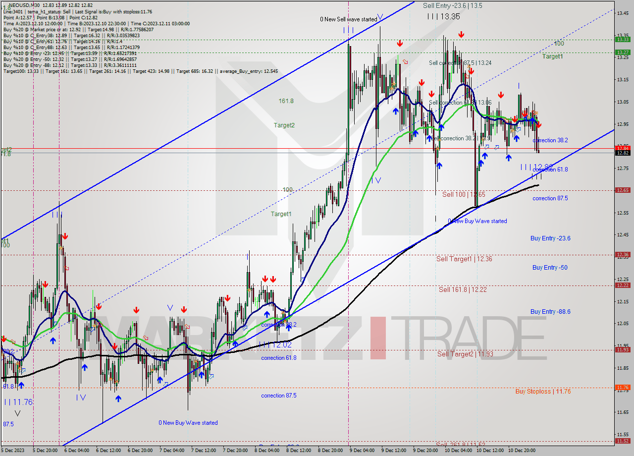This screenshot has width=634, height=456.
Task: Click the '7 Dec 04:00' time axis label
Action: 172,451
